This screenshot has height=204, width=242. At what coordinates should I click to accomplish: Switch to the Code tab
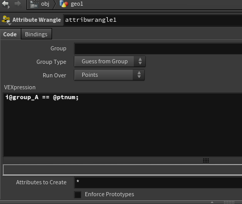10,34
